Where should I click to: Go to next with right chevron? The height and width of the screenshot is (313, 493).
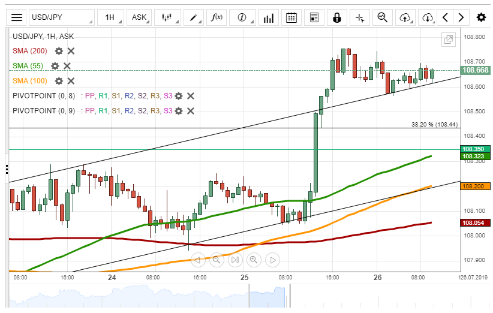click(461, 17)
